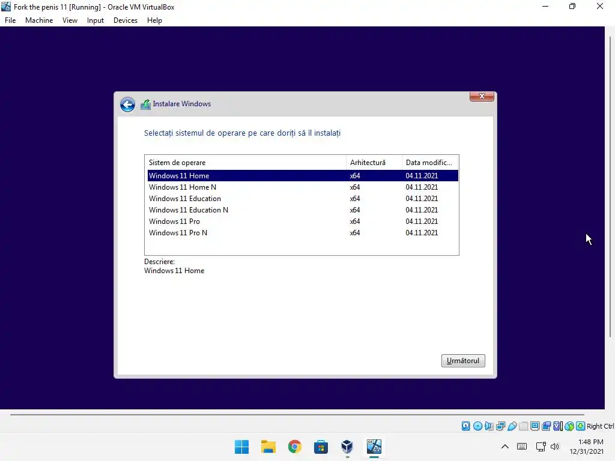Viewport: 615px width, 461px height.
Task: Click the VirtualBox title bar app icon
Action: coord(6,7)
